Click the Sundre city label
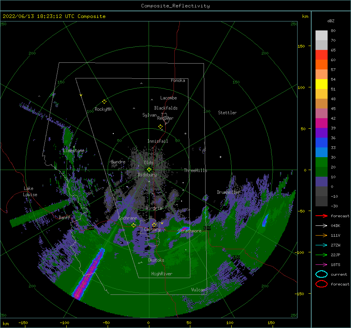This screenshot has width=351, height=328. pyautogui.click(x=118, y=161)
